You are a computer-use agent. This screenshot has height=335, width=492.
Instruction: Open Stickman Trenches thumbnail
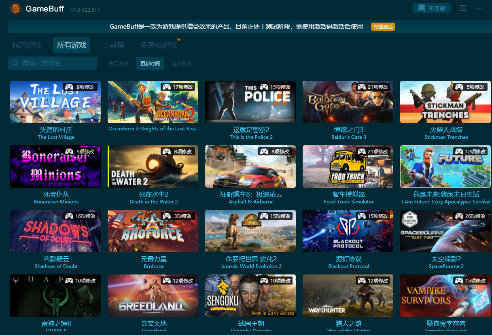pyautogui.click(x=445, y=102)
